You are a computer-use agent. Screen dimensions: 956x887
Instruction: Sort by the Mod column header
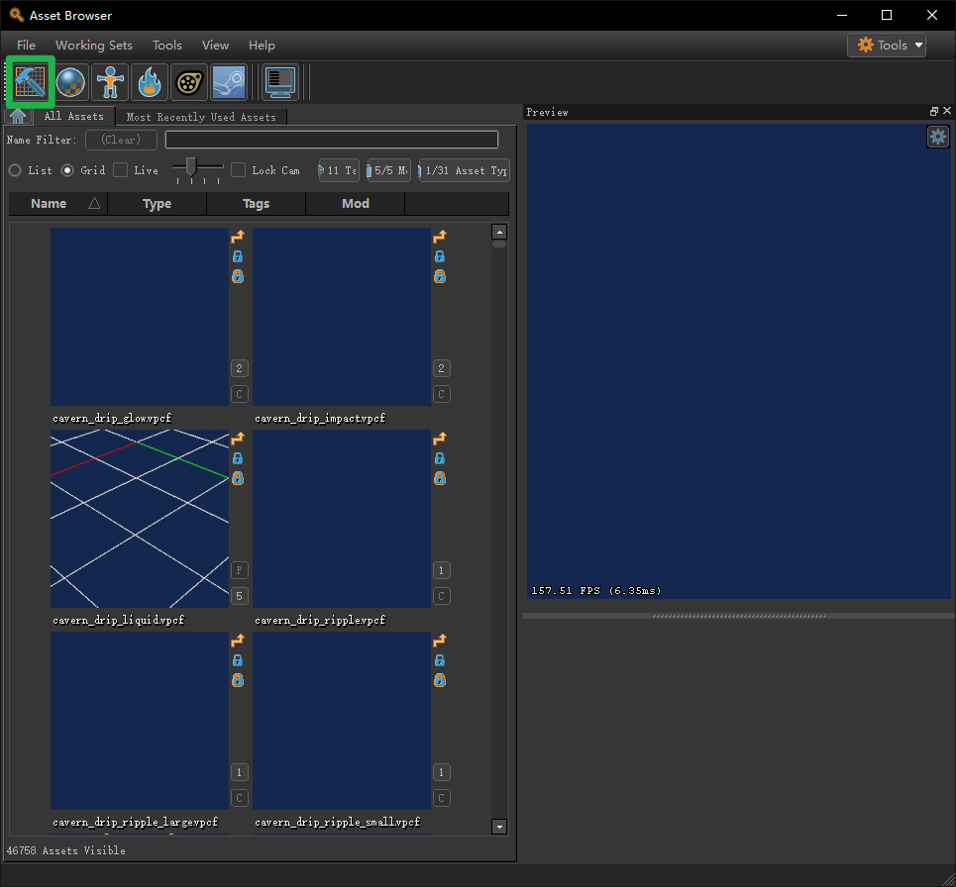click(356, 204)
